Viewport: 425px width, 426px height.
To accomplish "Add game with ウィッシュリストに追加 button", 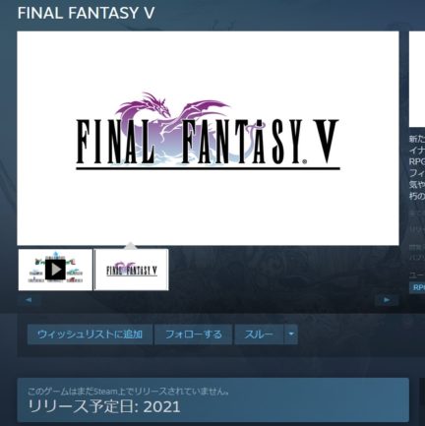I will [90, 335].
